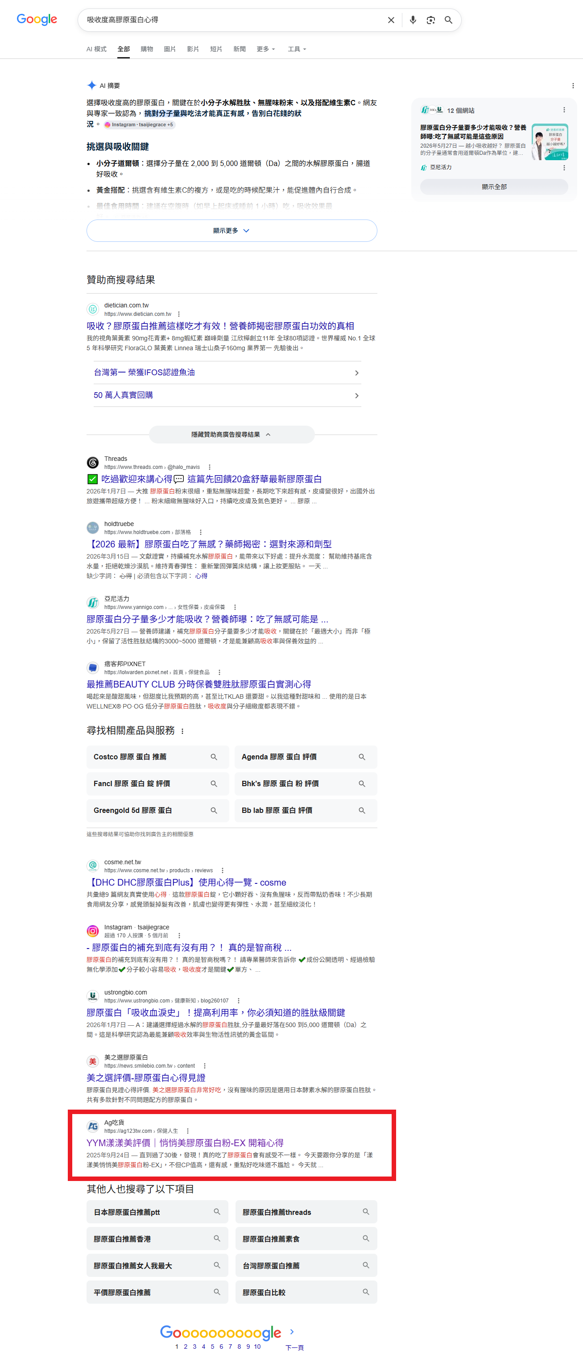583x1359 pixels.
Task: Open 12 個網站 panel three-dot menu
Action: click(x=564, y=110)
